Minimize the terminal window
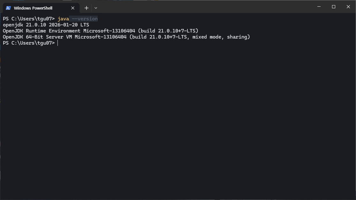Viewport: 356px width, 200px height. (319, 7)
